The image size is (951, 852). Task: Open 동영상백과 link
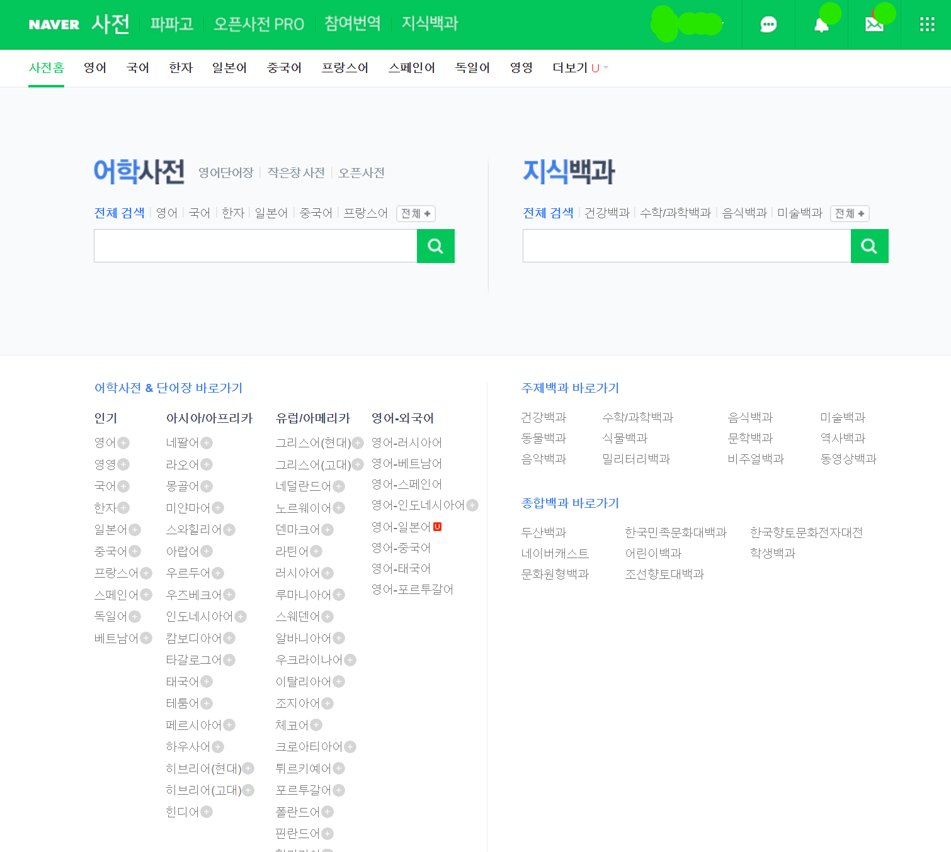click(x=848, y=459)
